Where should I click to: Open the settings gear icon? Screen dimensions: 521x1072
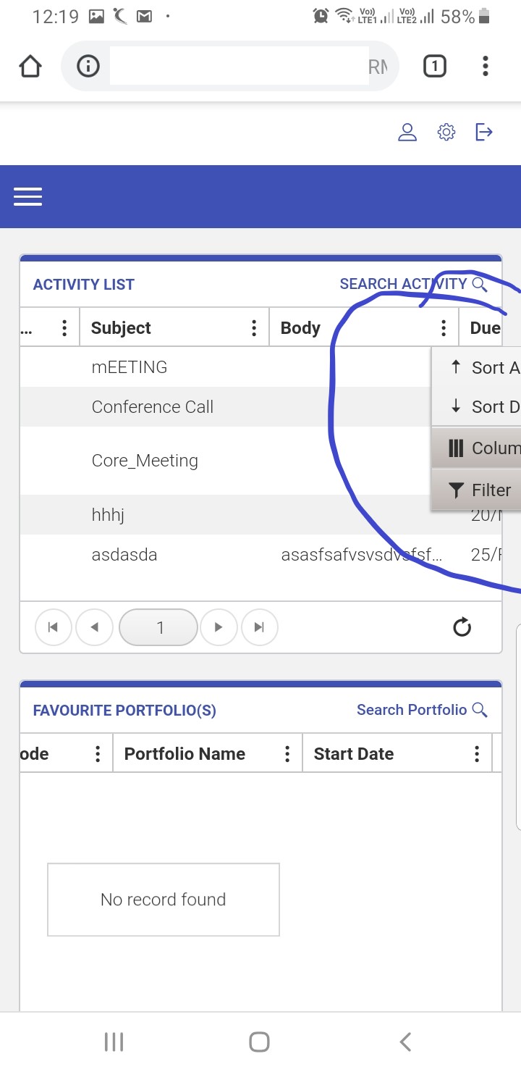pos(446,133)
